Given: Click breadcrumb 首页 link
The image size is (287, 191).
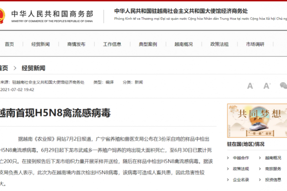Looking at the screenshot, I should pyautogui.click(x=4, y=68).
